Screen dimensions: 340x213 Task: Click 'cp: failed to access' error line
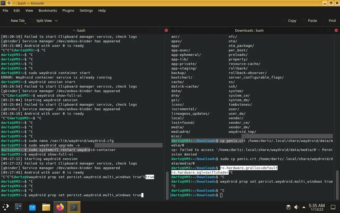pos(252,152)
